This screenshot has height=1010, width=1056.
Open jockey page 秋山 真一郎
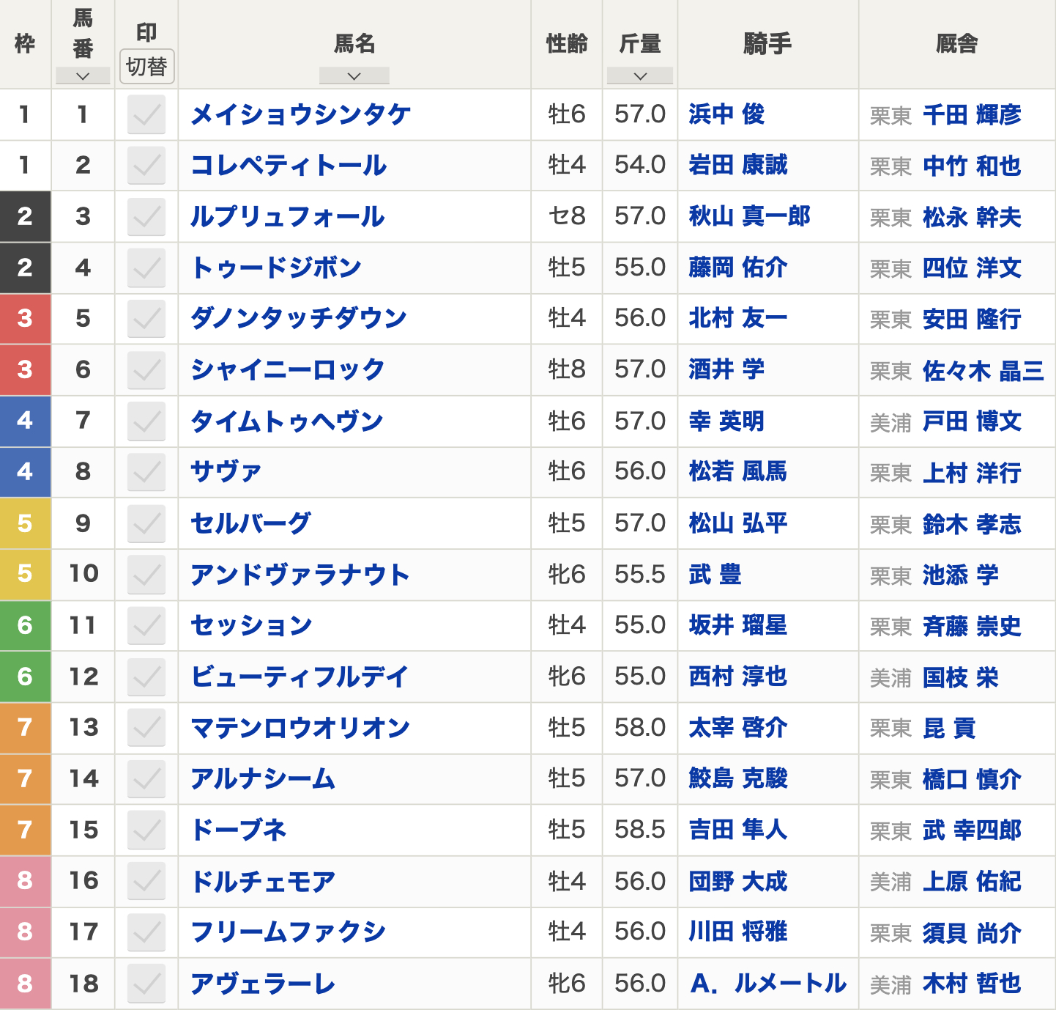click(750, 216)
